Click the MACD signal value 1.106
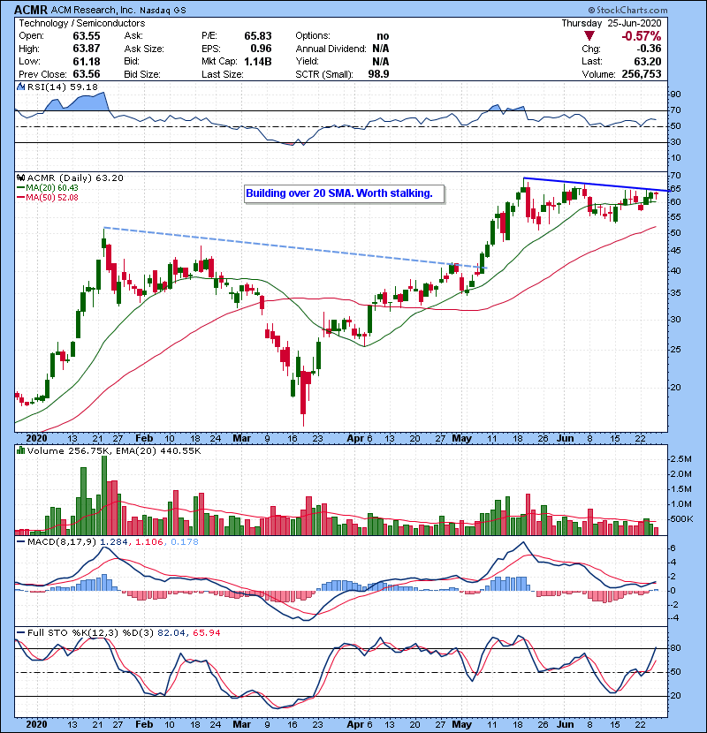The width and height of the screenshot is (707, 733). [x=149, y=542]
